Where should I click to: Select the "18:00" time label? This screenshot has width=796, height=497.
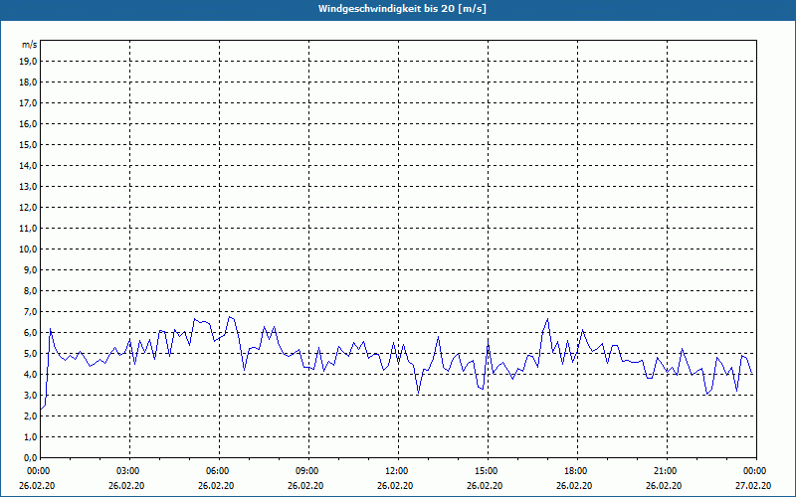tap(577, 471)
